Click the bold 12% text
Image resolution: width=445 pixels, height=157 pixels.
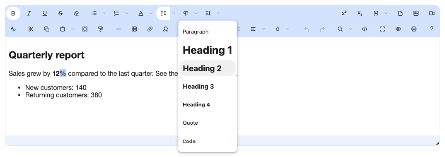point(59,74)
